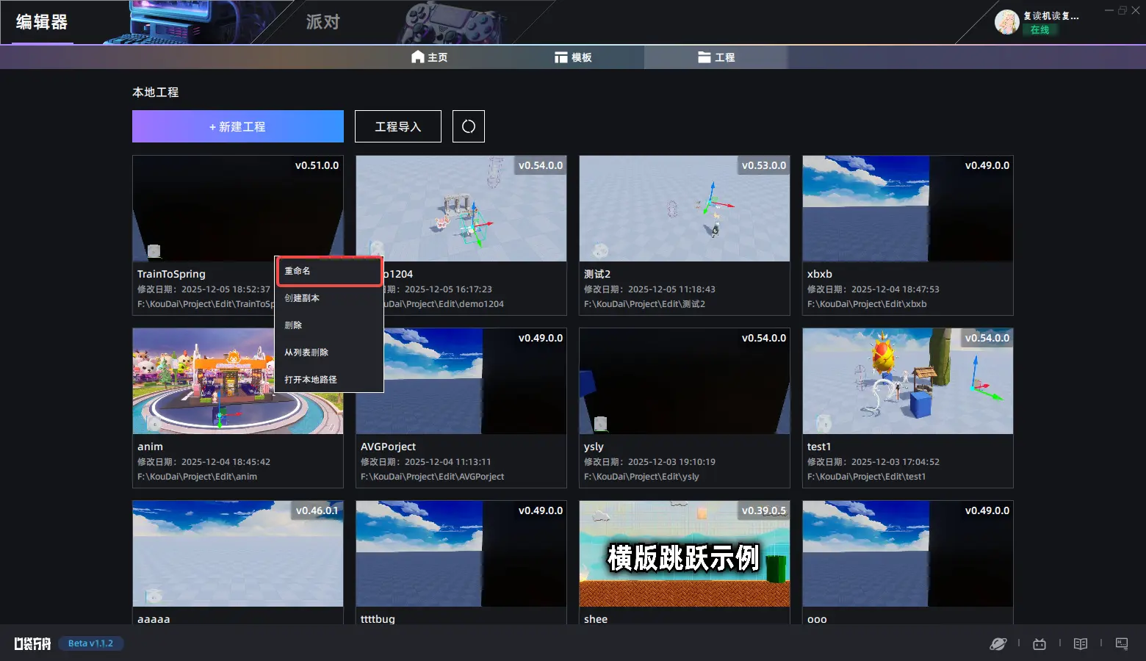The width and height of the screenshot is (1146, 661).
Task: Open the planet community icon in status bar
Action: tap(998, 644)
